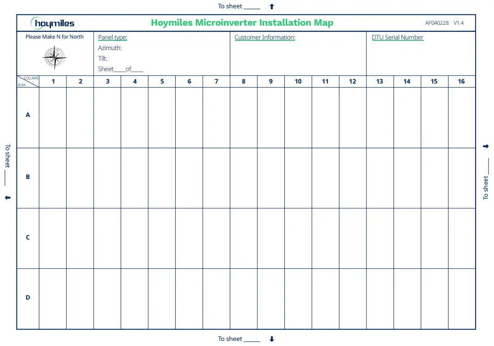Screen dimensions: 494x346
Task: Click column header 8
Action: click(244, 81)
